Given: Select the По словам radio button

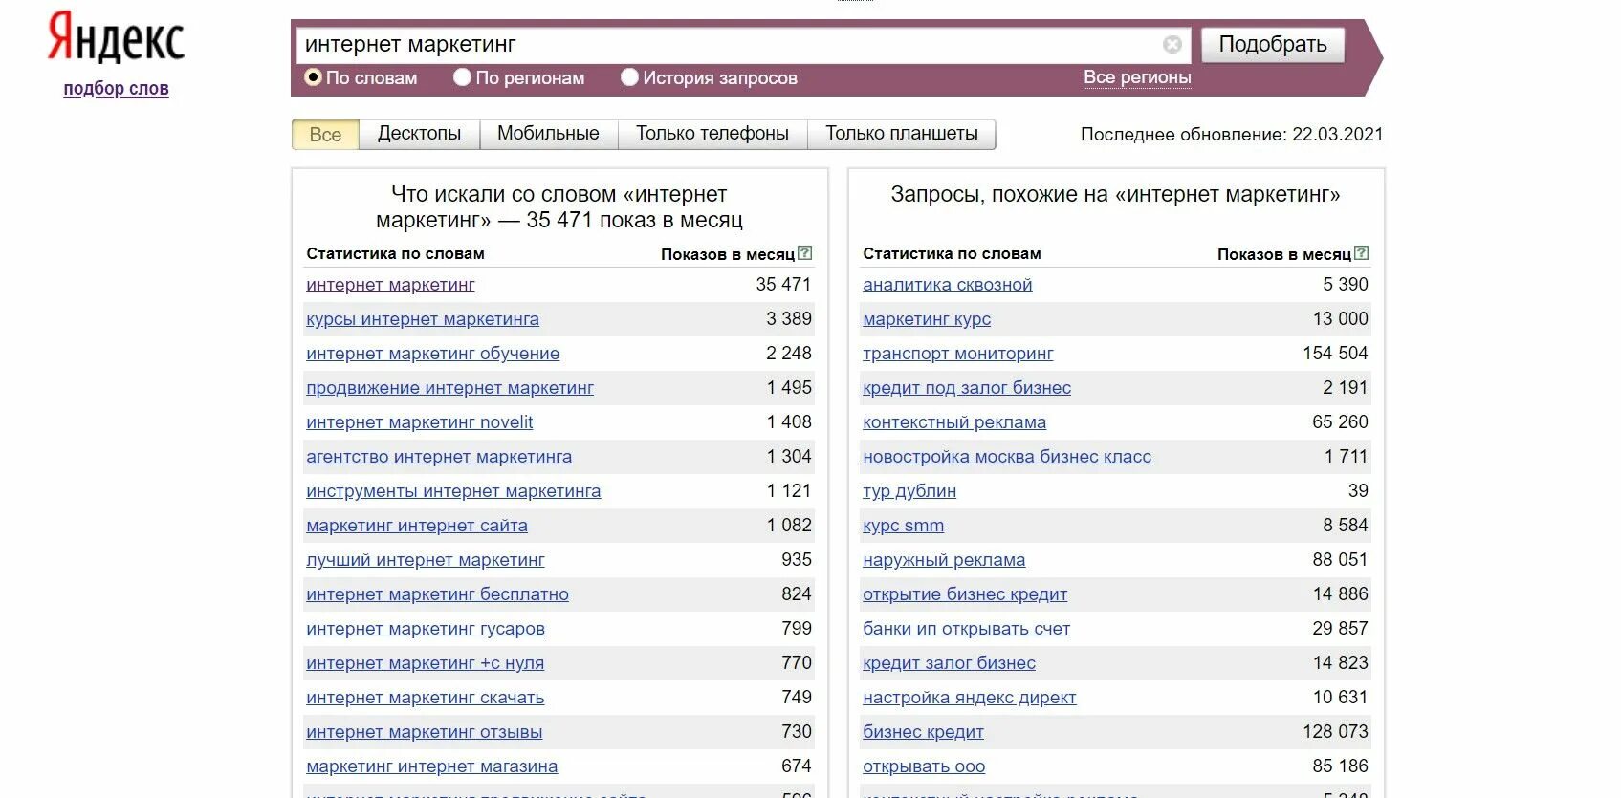Looking at the screenshot, I should click(x=313, y=77).
